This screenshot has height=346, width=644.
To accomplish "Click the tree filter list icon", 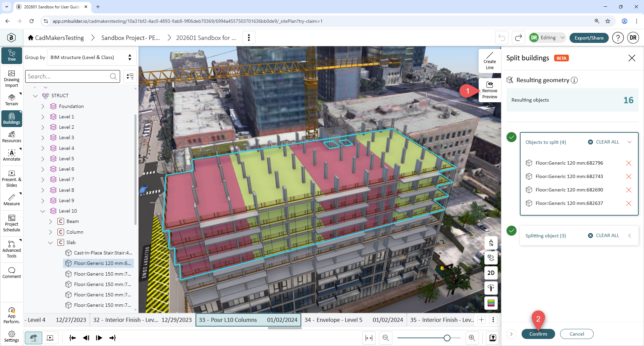I will tap(130, 76).
